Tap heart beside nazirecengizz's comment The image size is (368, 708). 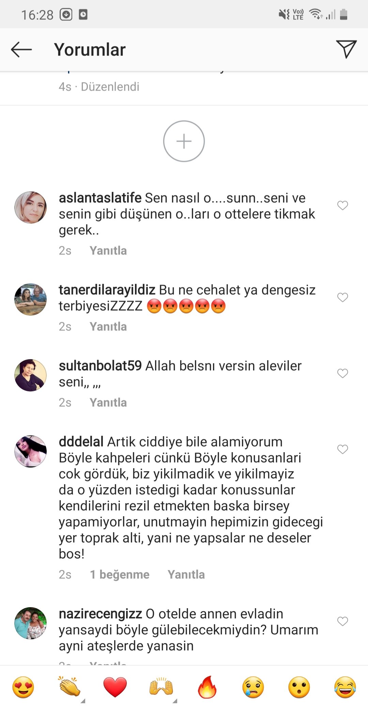coord(342,621)
